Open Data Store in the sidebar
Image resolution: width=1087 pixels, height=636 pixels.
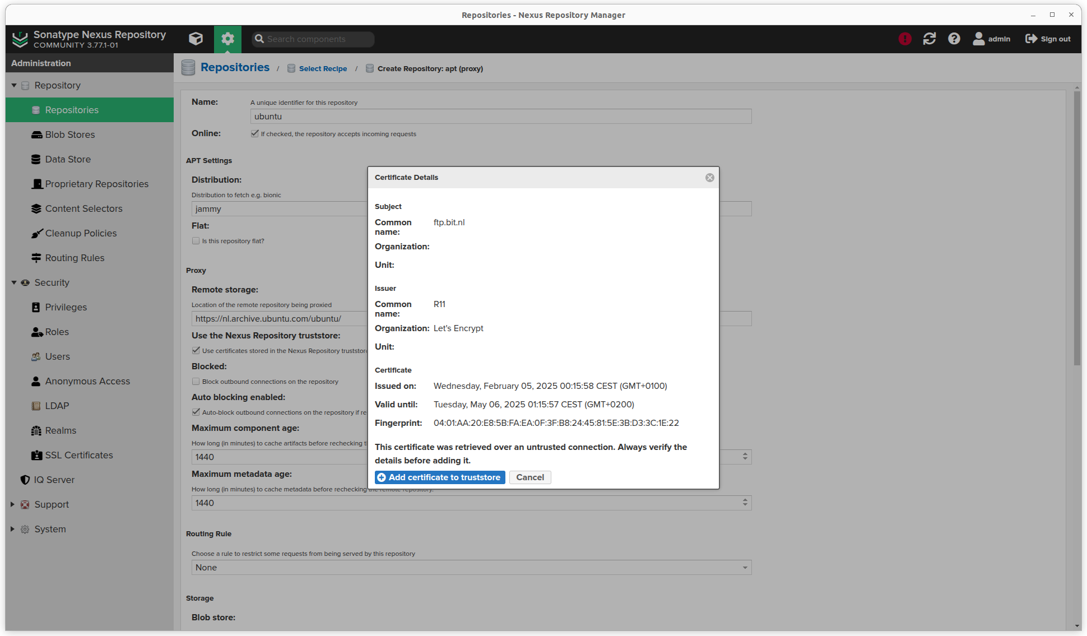tap(90, 159)
